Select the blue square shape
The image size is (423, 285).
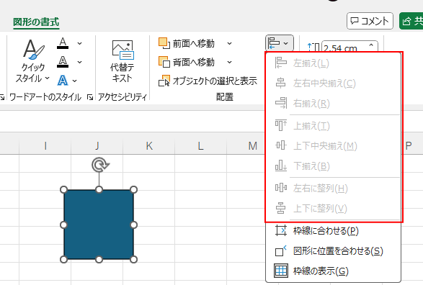coord(99,225)
